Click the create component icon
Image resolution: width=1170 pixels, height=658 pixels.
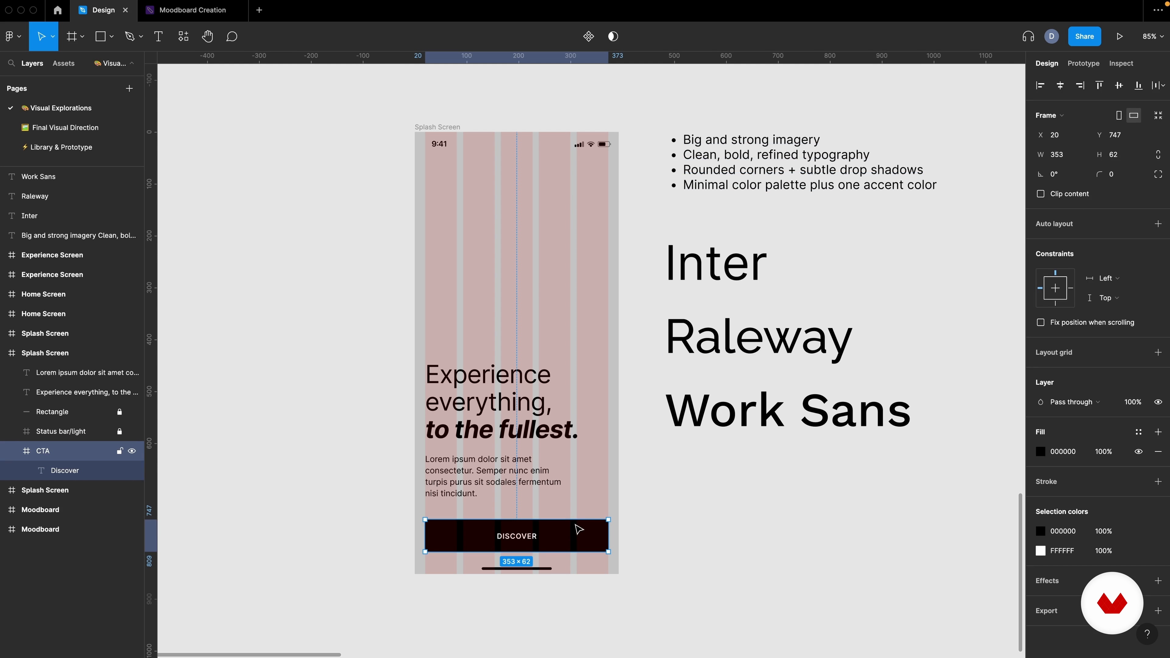(x=589, y=36)
